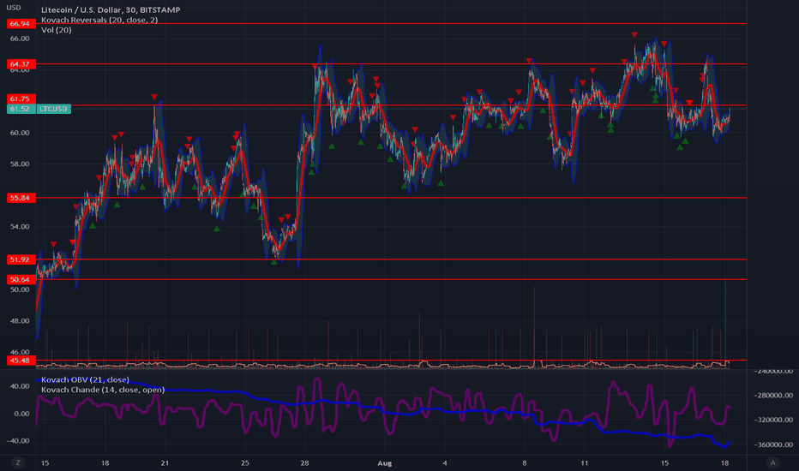Click the -40.00 value on indicator axis
This screenshot has width=799, height=471.
18,440
